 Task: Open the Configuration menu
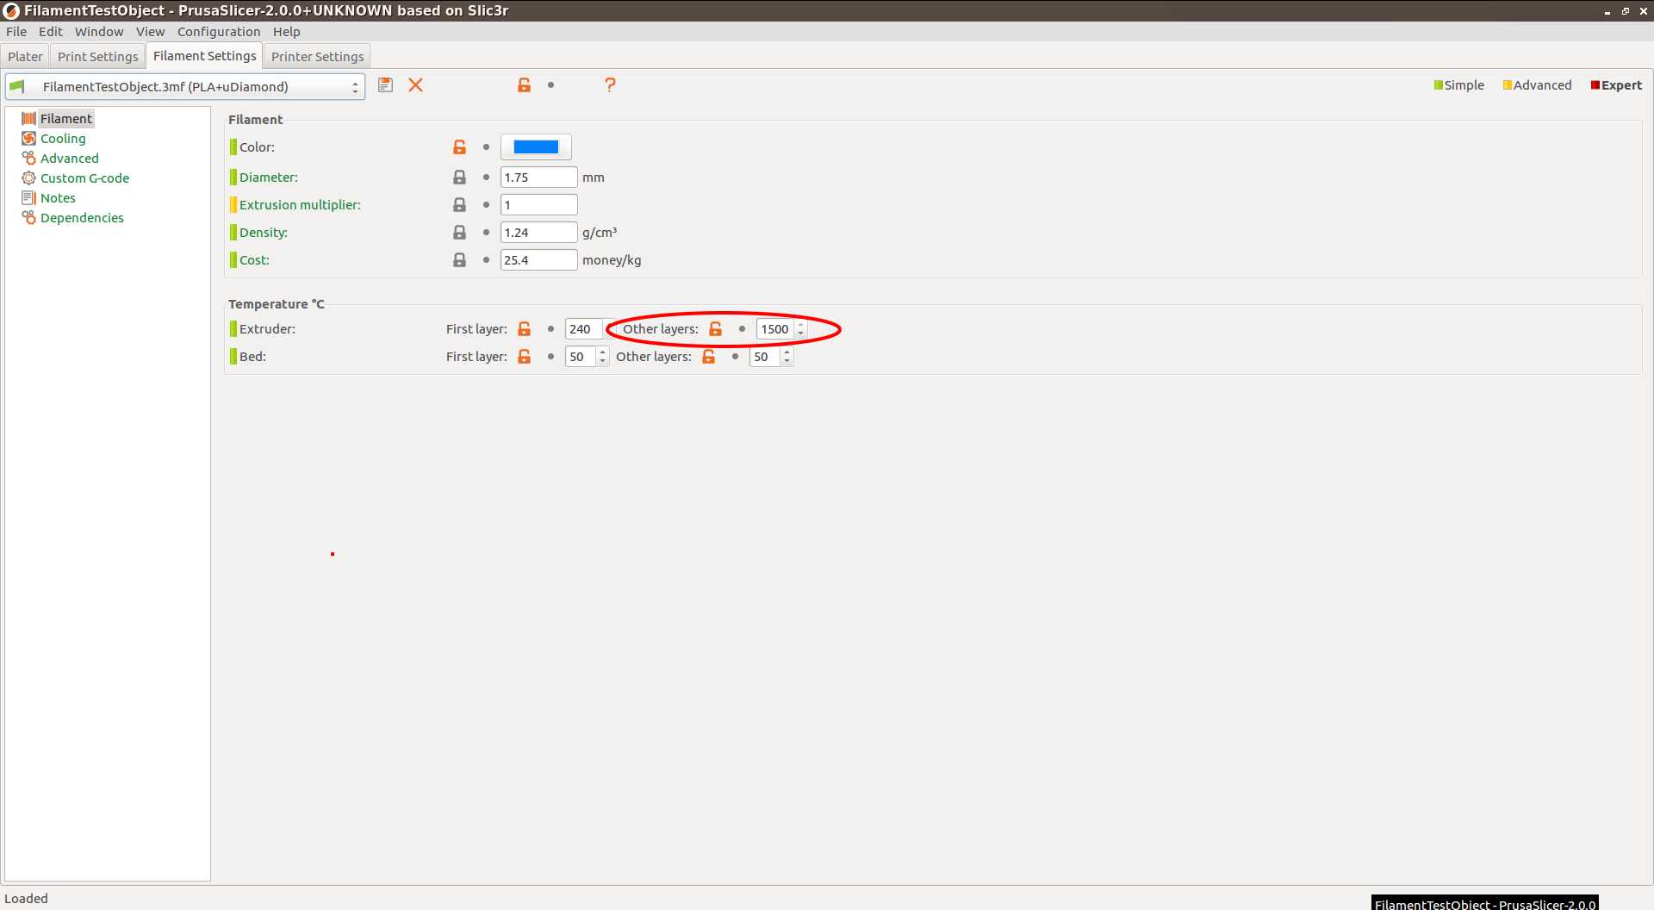tap(218, 31)
